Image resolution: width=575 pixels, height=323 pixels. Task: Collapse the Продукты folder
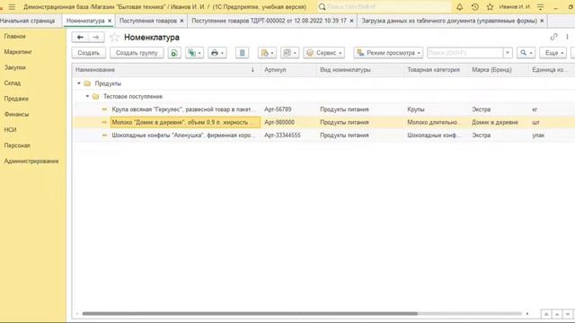click(79, 83)
